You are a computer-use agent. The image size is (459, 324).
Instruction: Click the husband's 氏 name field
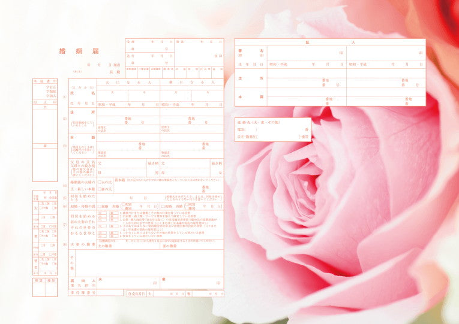coord(112,96)
